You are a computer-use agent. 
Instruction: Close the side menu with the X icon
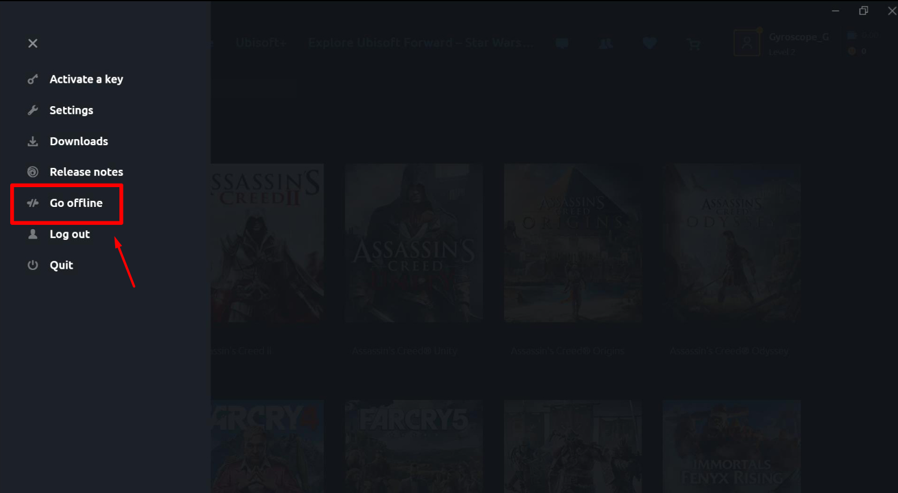33,43
